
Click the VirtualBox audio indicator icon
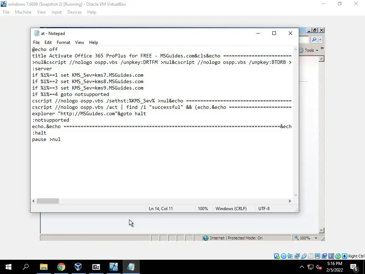(290, 256)
